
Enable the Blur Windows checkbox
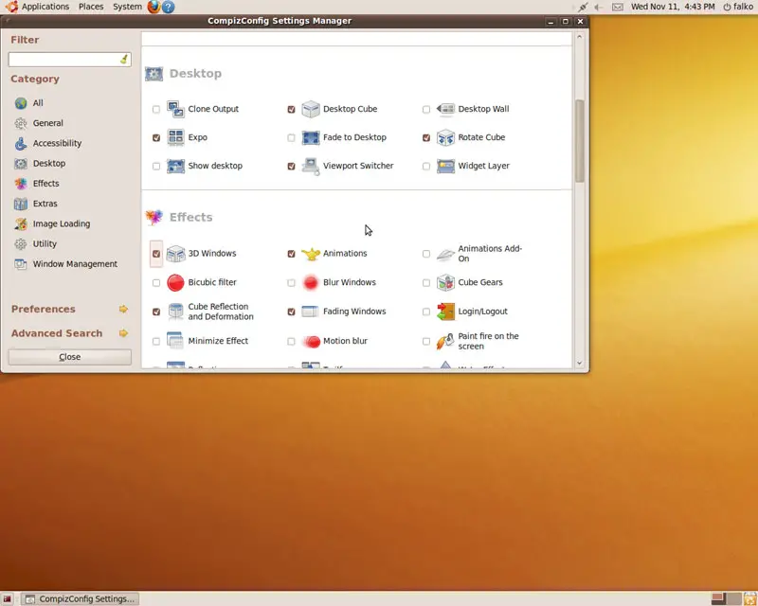coord(291,283)
